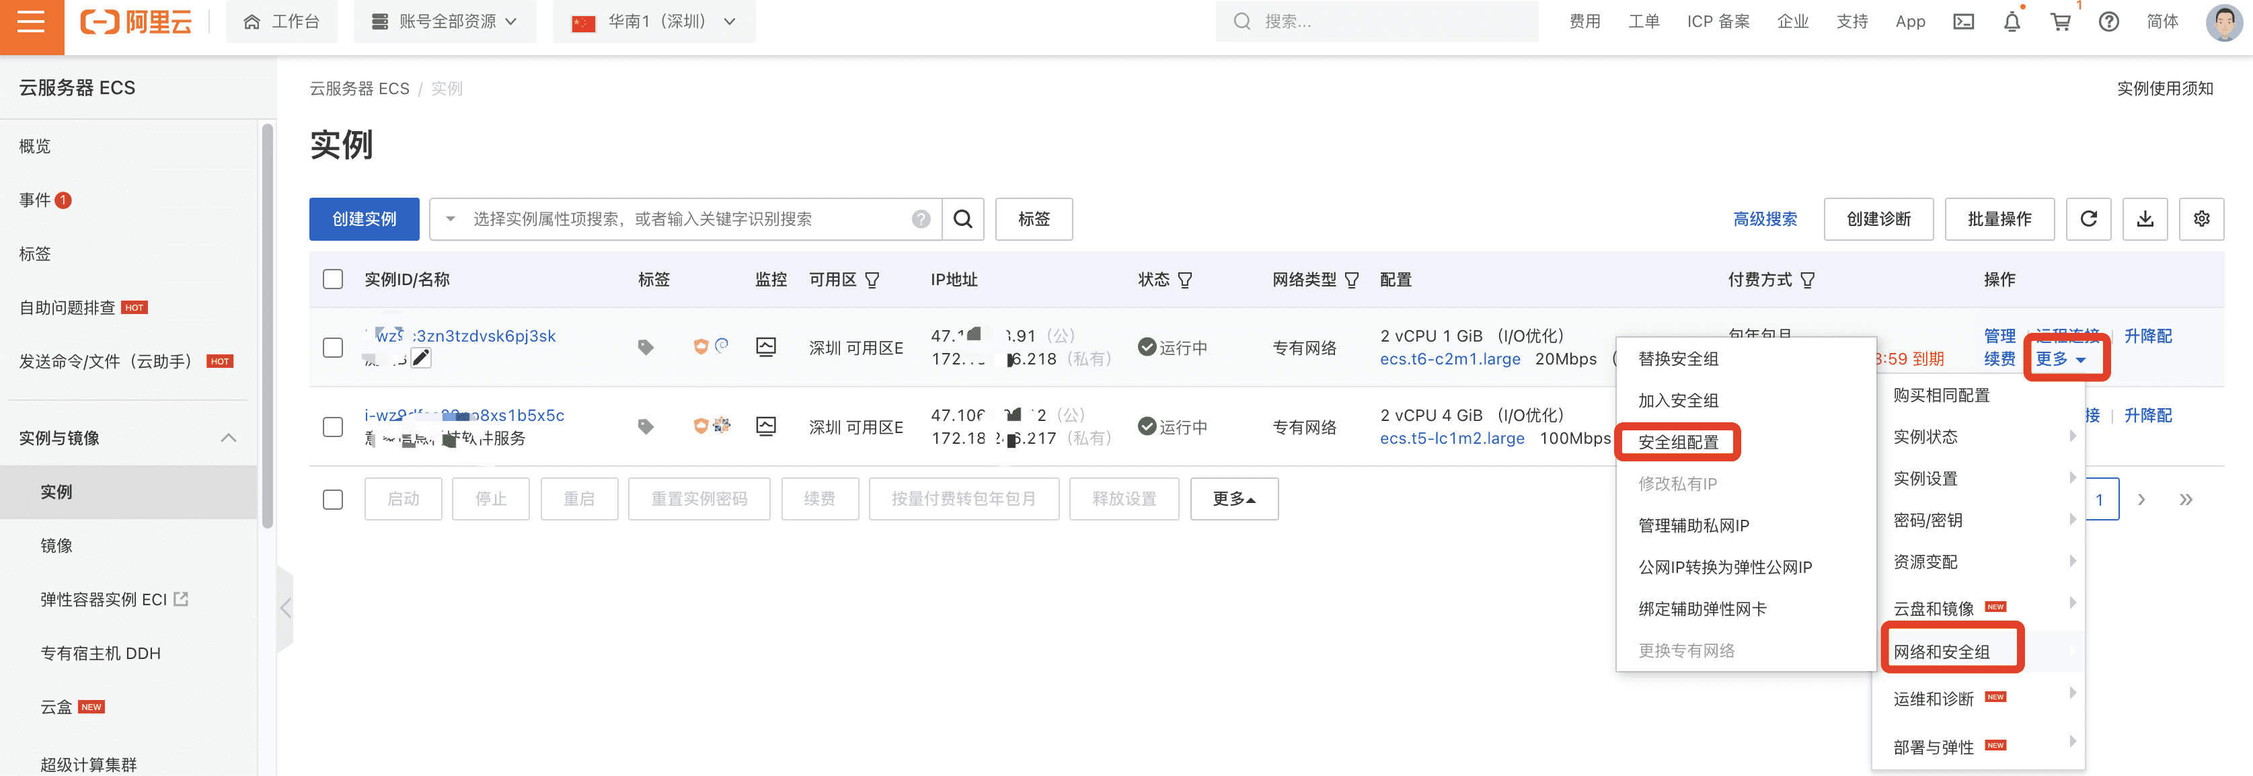Open the column settings gear icon

pos(2201,219)
